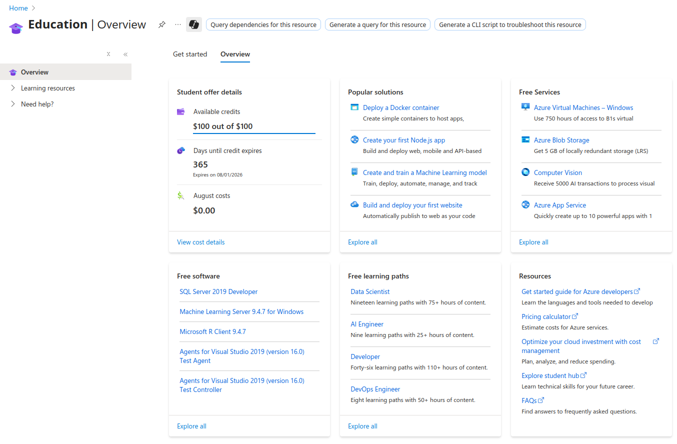Click the Docker container solution icon

pyautogui.click(x=354, y=107)
